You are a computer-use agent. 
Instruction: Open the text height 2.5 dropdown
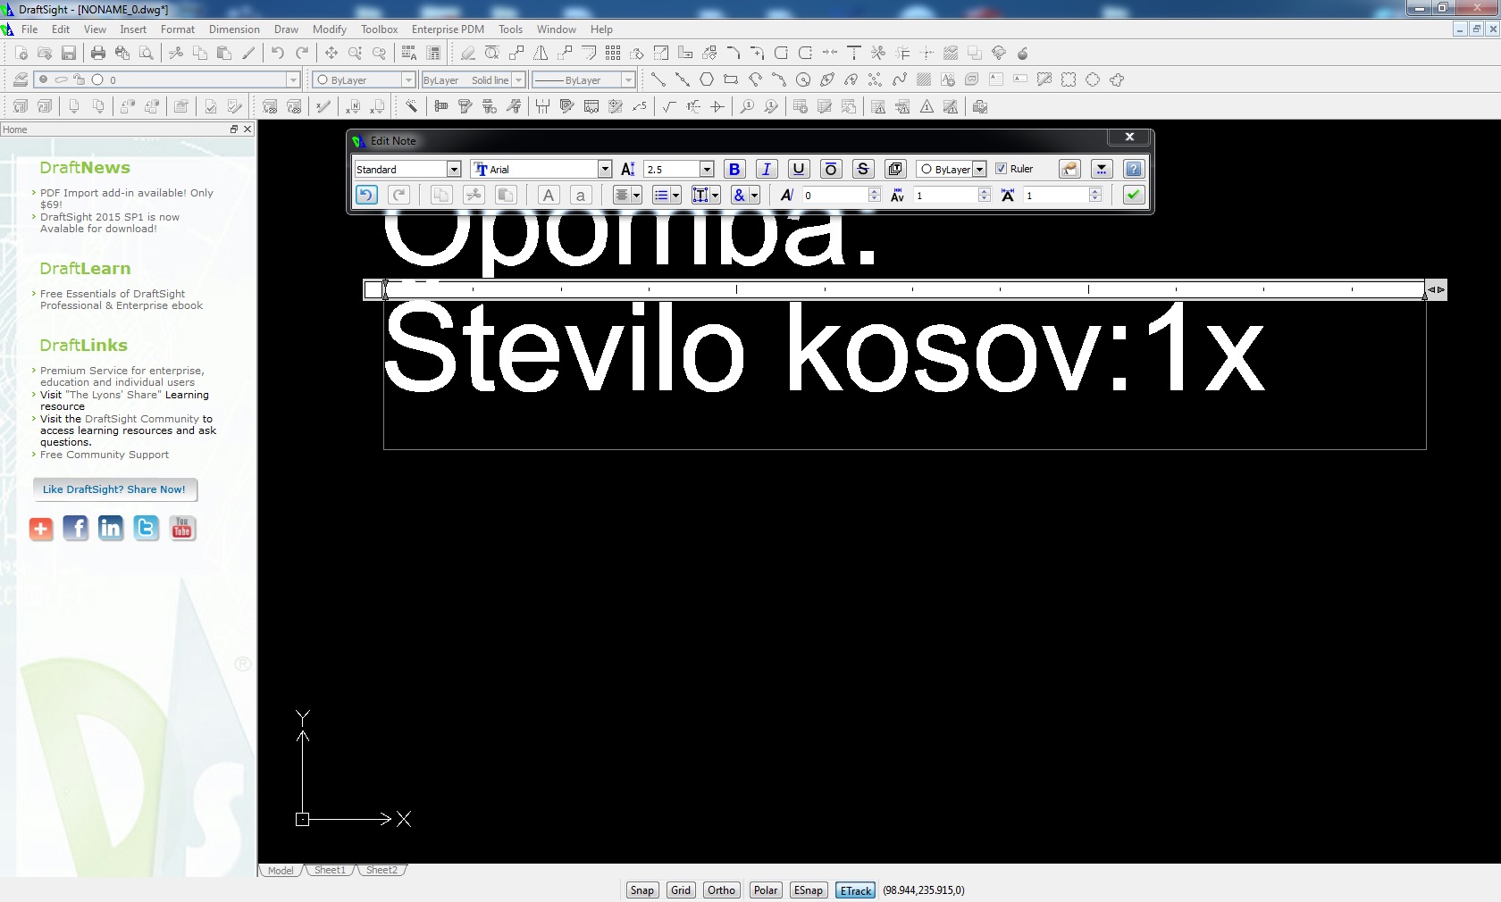point(707,169)
